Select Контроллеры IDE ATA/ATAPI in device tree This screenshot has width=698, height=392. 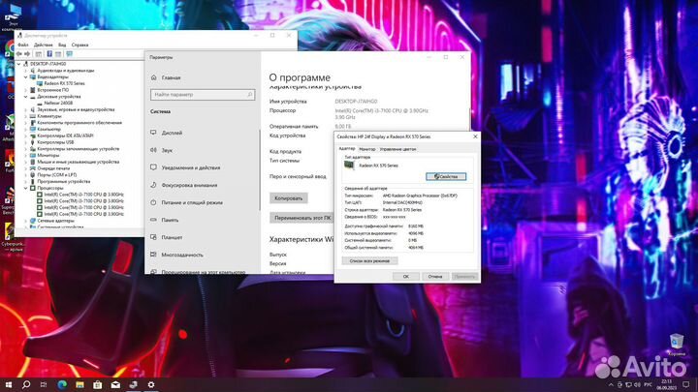[66, 136]
